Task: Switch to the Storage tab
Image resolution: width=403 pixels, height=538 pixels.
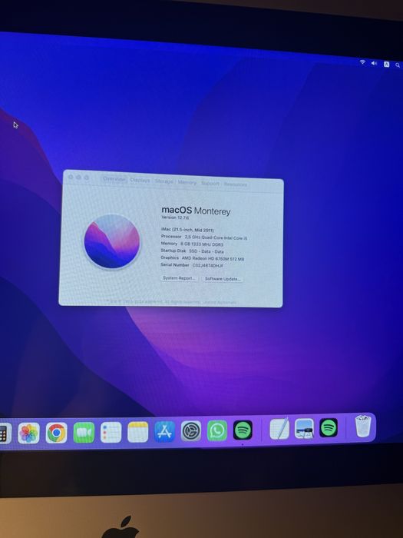Action: tap(164, 181)
